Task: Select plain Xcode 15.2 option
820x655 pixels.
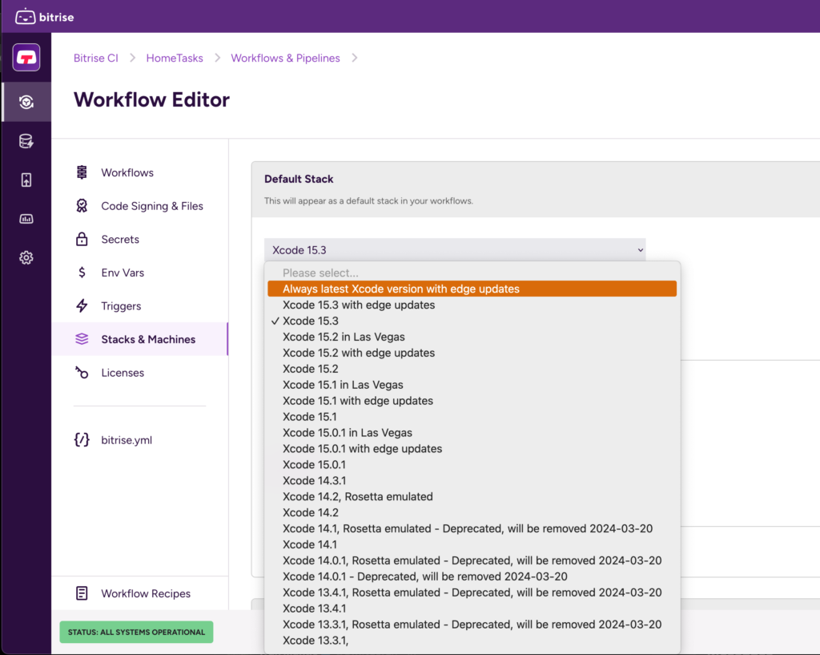Action: (x=472, y=369)
